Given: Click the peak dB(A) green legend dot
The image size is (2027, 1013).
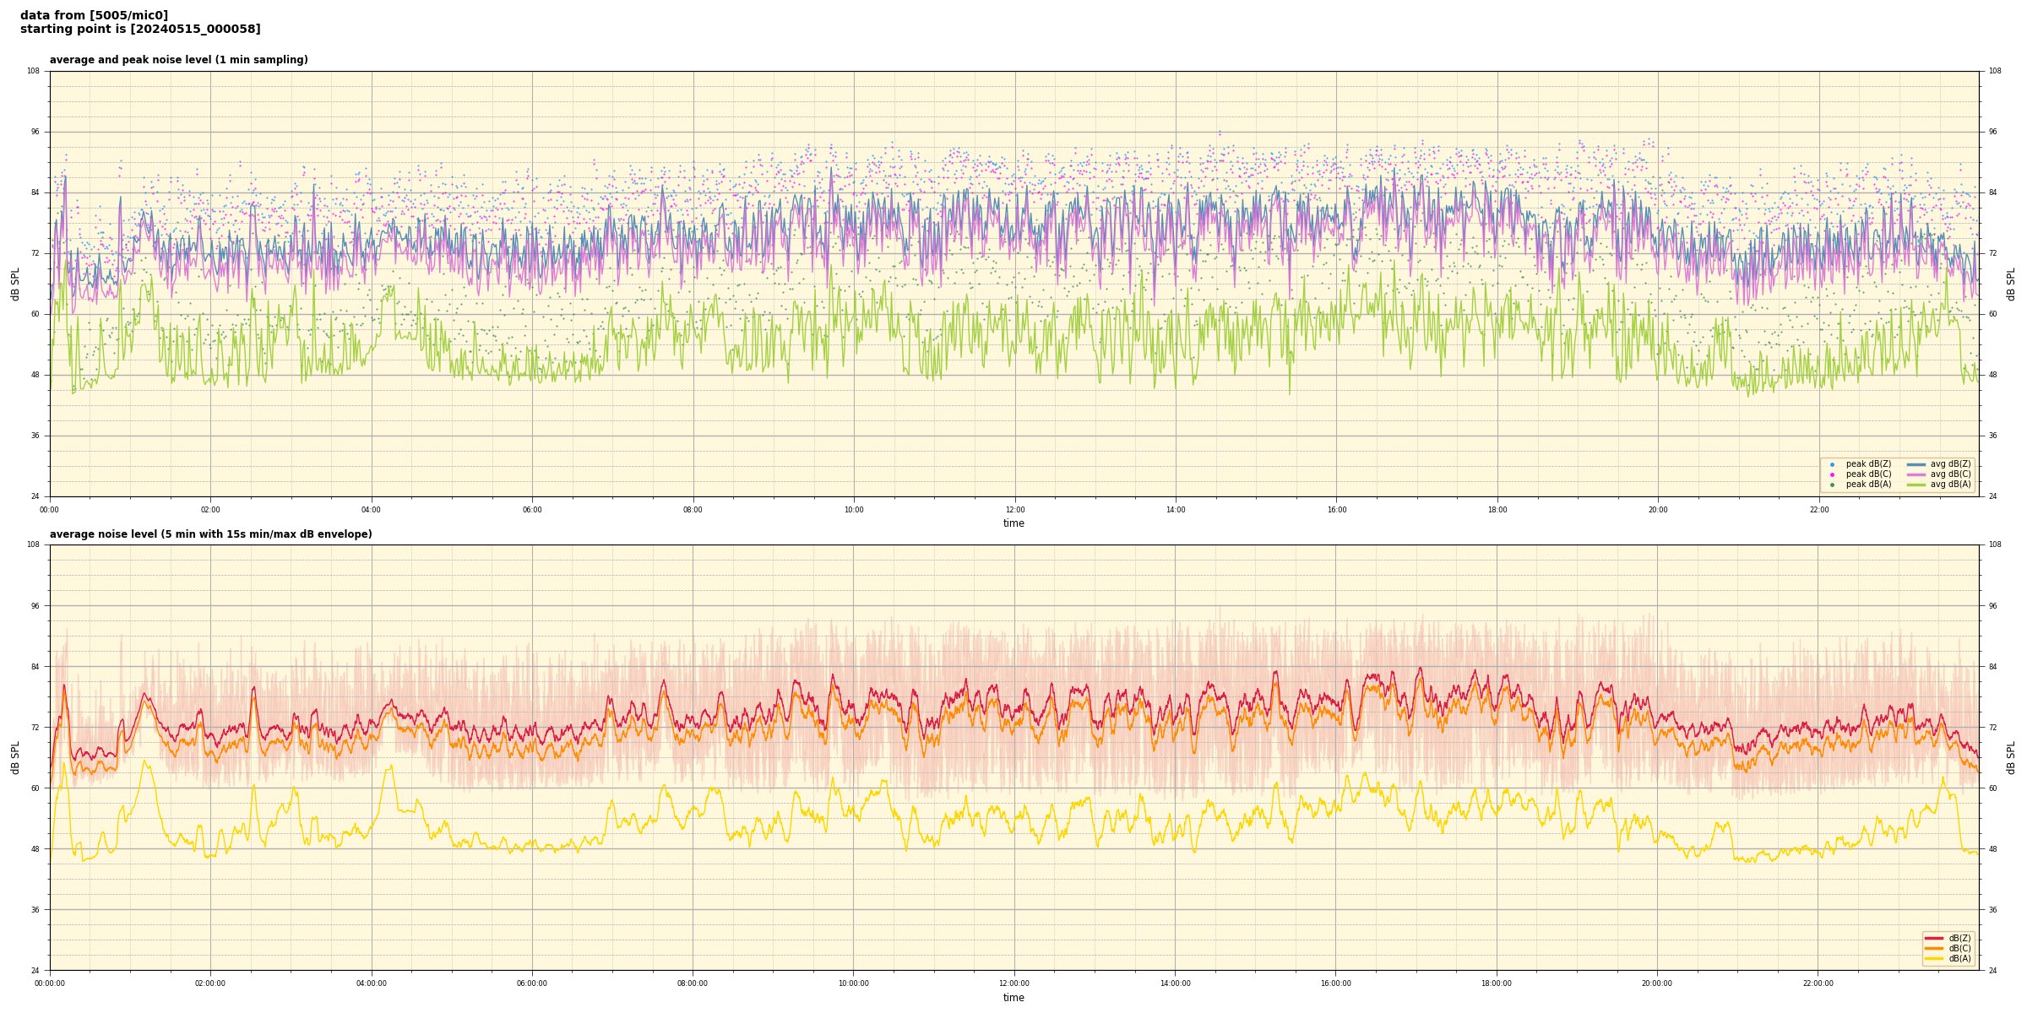Looking at the screenshot, I should tap(1832, 485).
